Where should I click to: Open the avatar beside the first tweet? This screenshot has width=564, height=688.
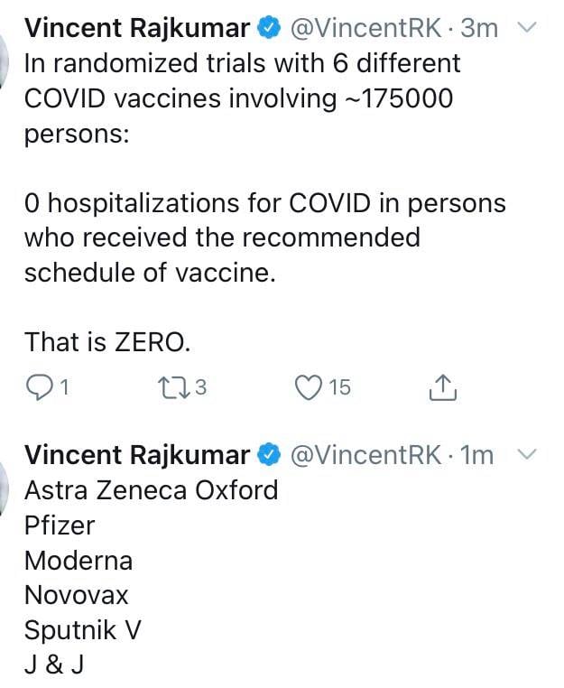tap(4, 60)
